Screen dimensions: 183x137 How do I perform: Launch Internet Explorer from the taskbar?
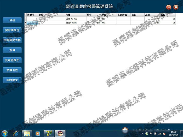click(x=16, y=133)
